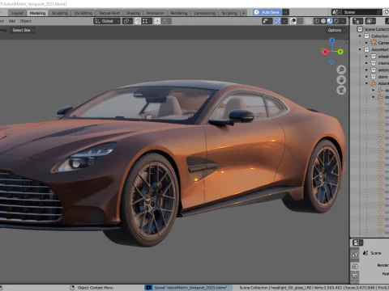Select the Camera object icon
The image size is (389, 291).
coord(374,43)
